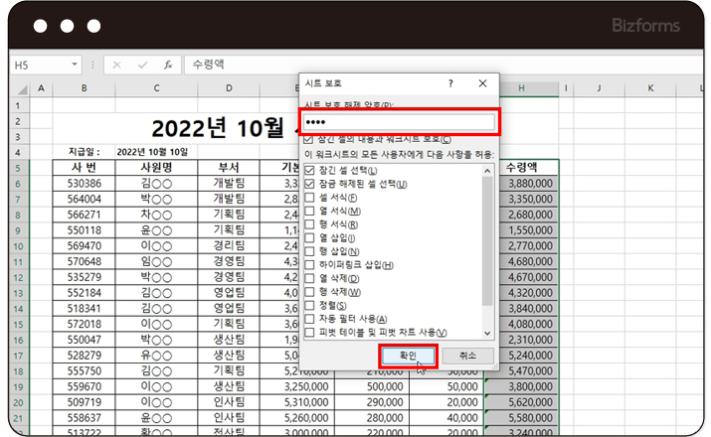Click the formula bar enter checkmark icon
The image size is (711, 437).
(143, 65)
